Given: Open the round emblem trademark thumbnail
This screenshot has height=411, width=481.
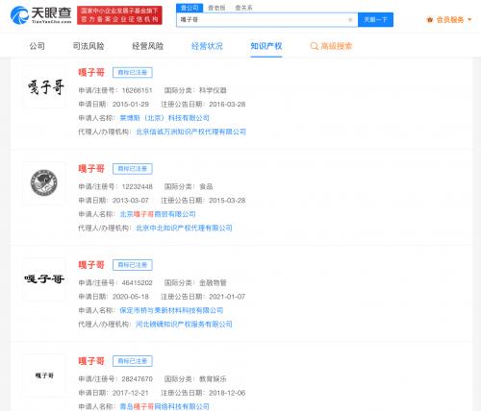Looking at the screenshot, I should 44,183.
